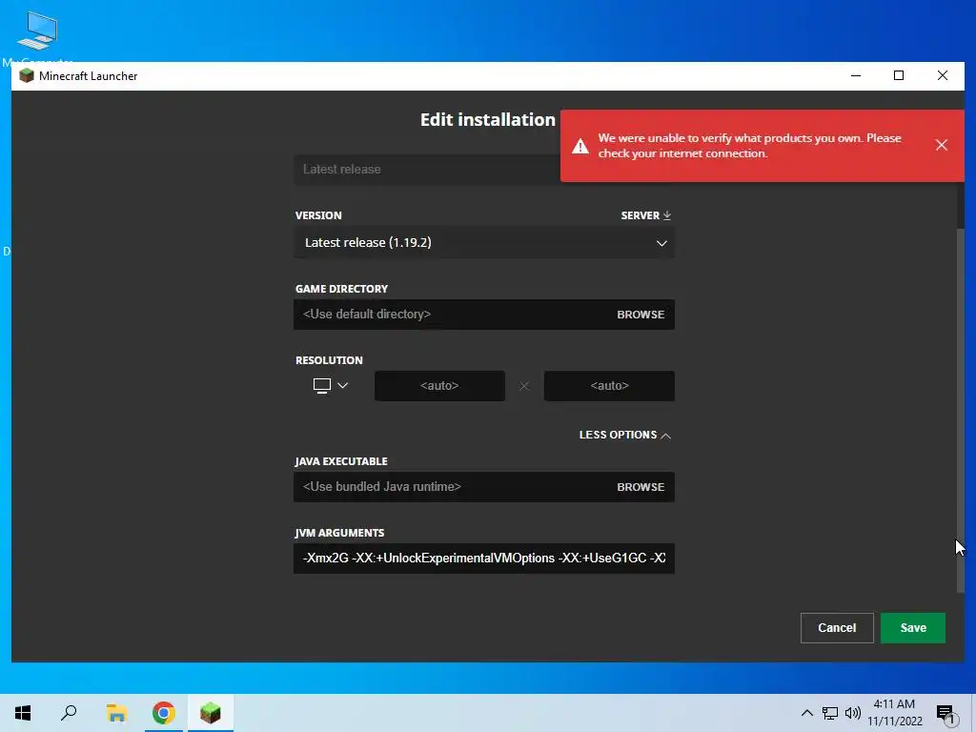Dismiss the red error notification

[x=941, y=145]
